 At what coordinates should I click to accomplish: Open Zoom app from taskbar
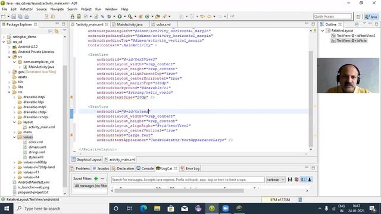226,209
